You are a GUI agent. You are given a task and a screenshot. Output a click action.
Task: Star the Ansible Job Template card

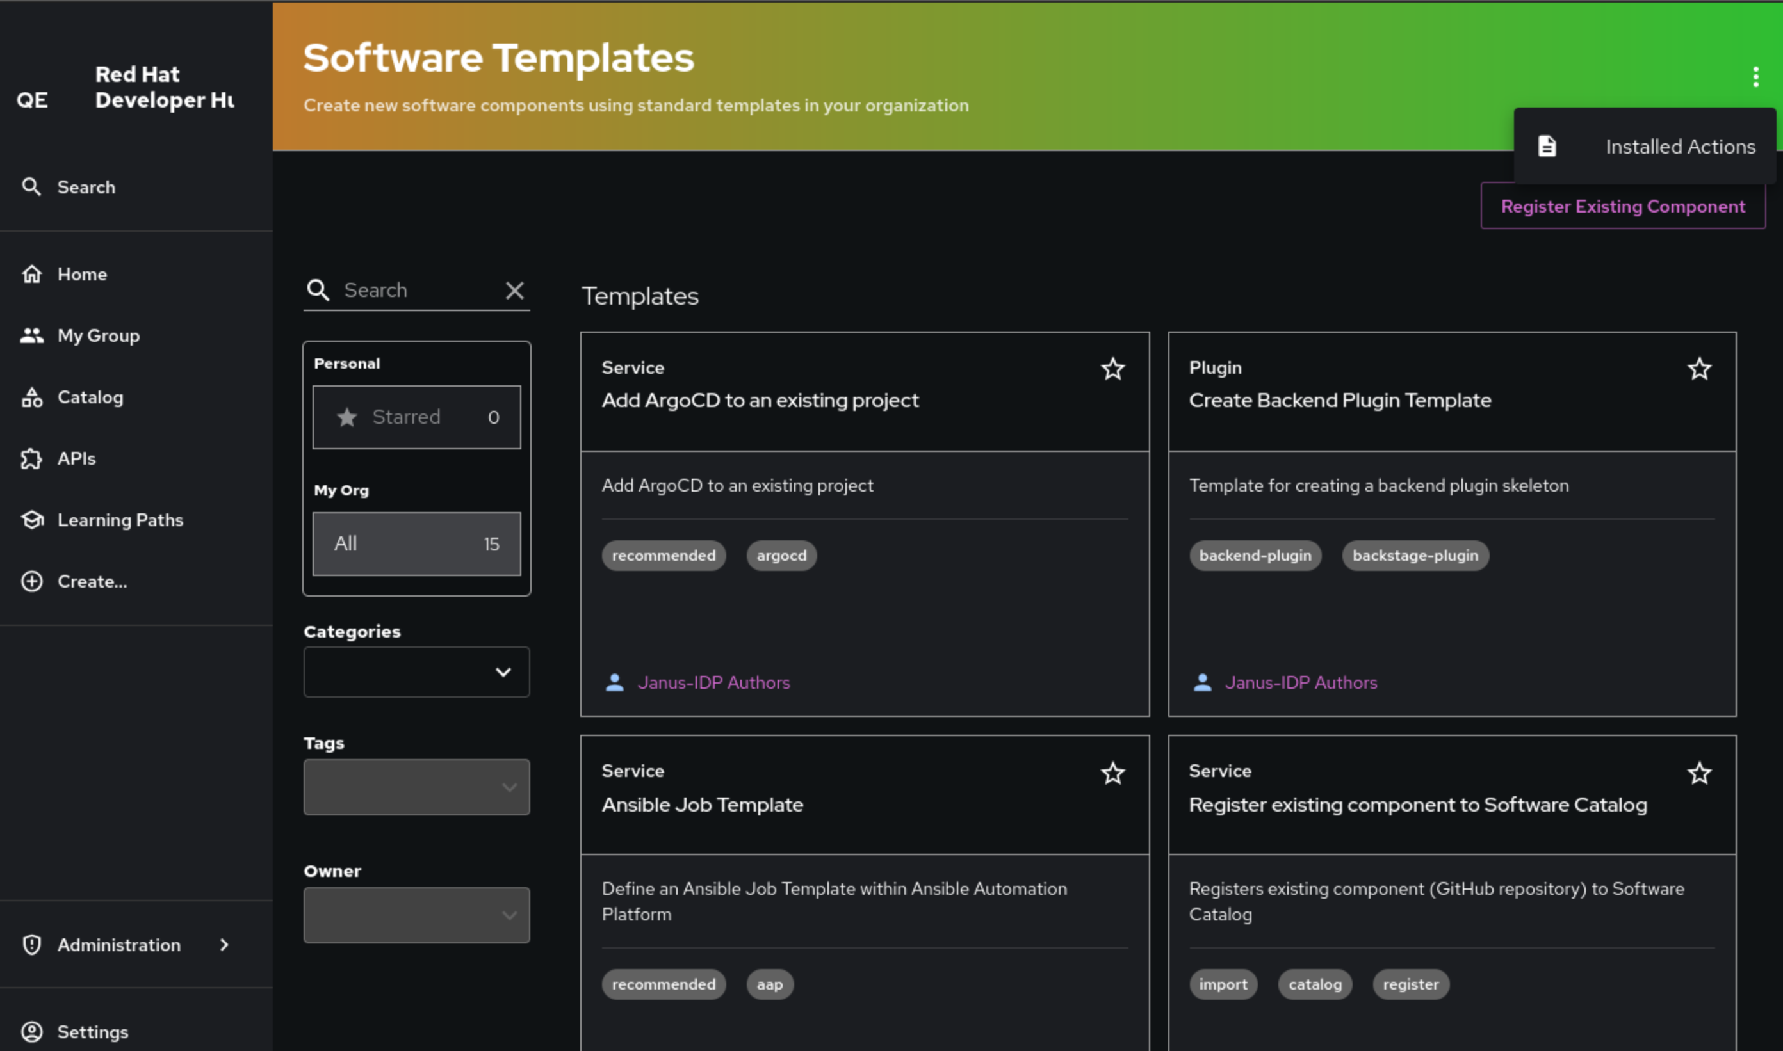[x=1112, y=773]
